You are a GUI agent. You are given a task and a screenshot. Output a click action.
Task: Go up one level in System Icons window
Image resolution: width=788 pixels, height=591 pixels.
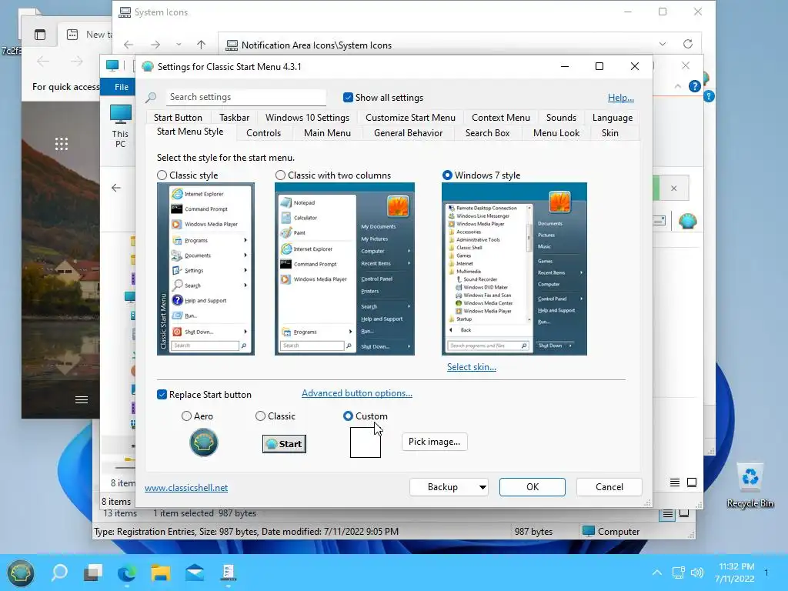(201, 45)
